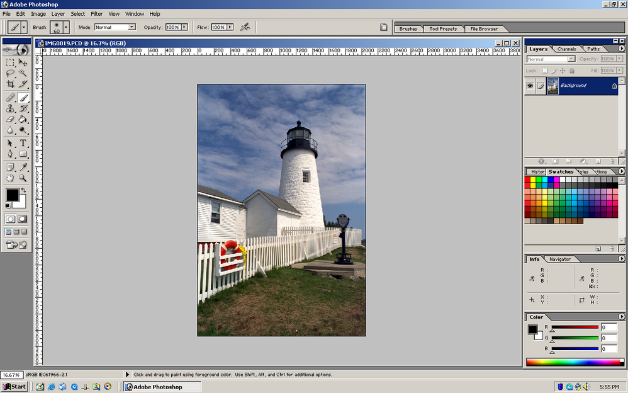Select Full Screen Mode button
628x393 pixels.
click(x=25, y=232)
